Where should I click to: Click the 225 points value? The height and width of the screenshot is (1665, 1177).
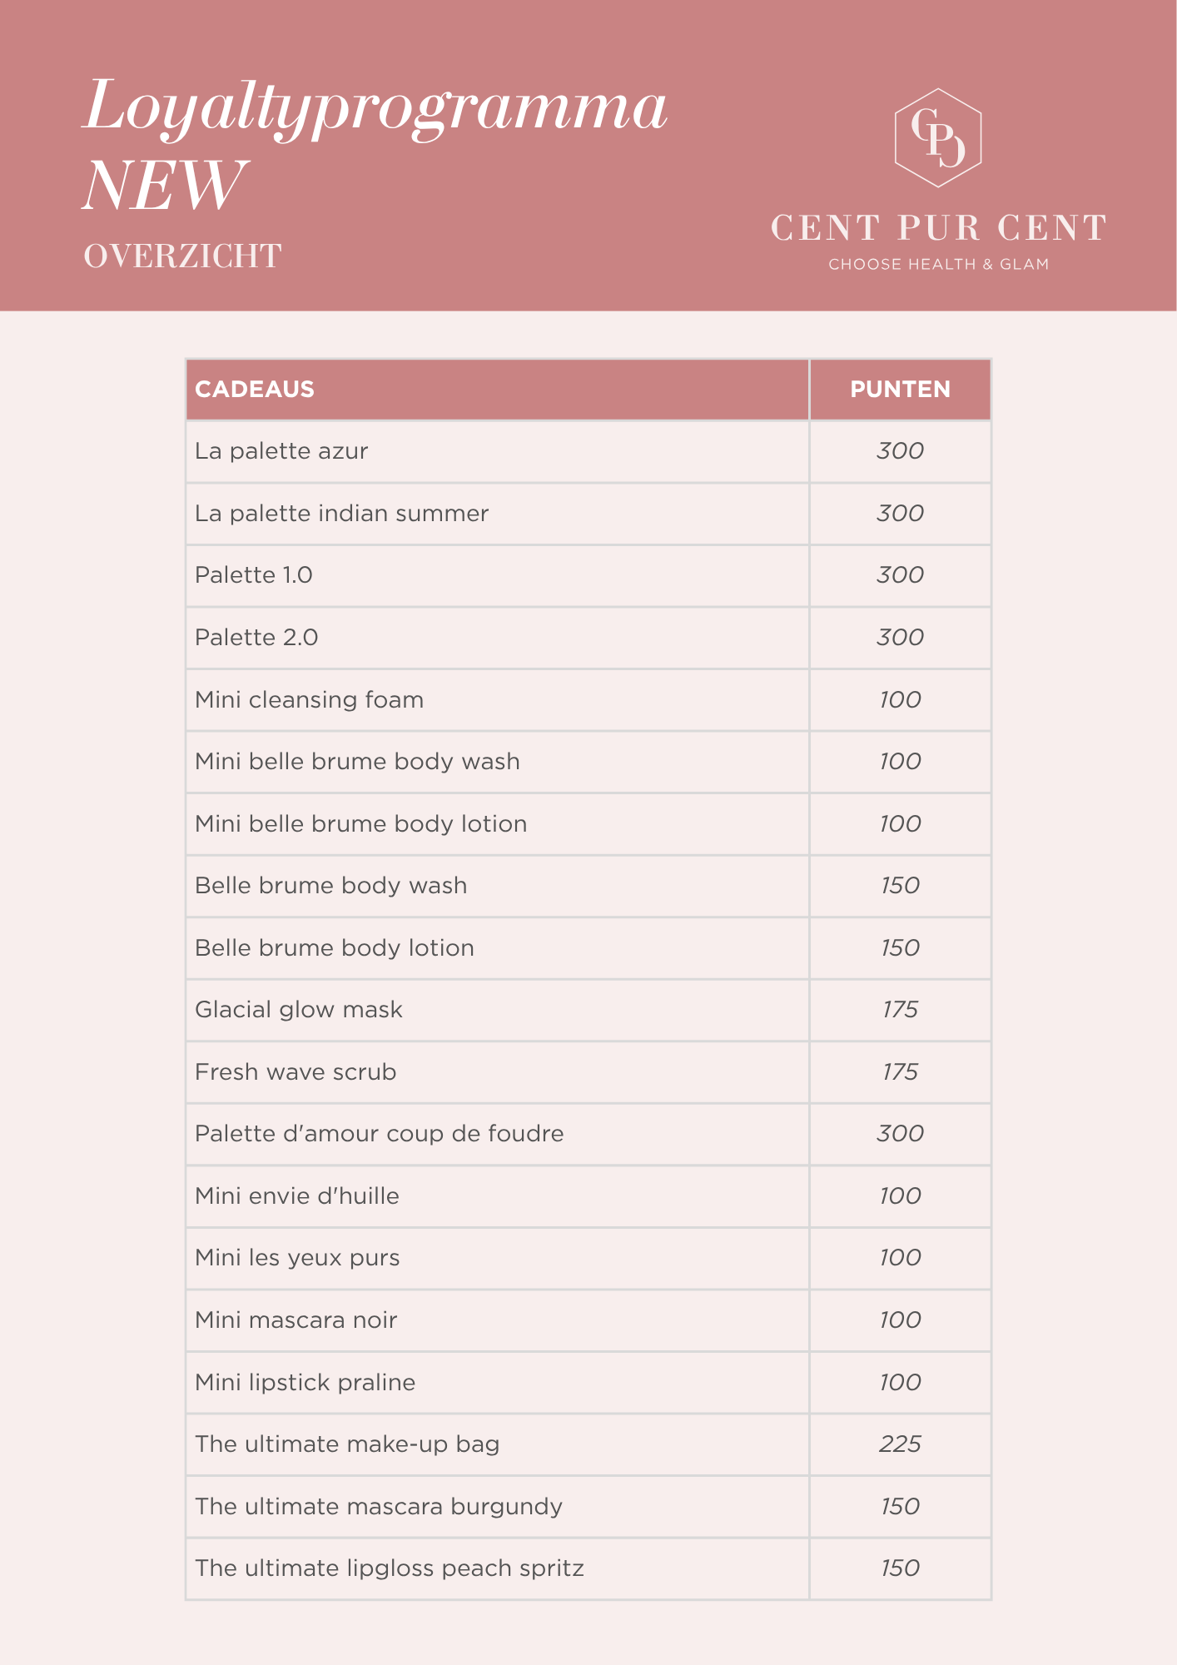[x=900, y=1444]
